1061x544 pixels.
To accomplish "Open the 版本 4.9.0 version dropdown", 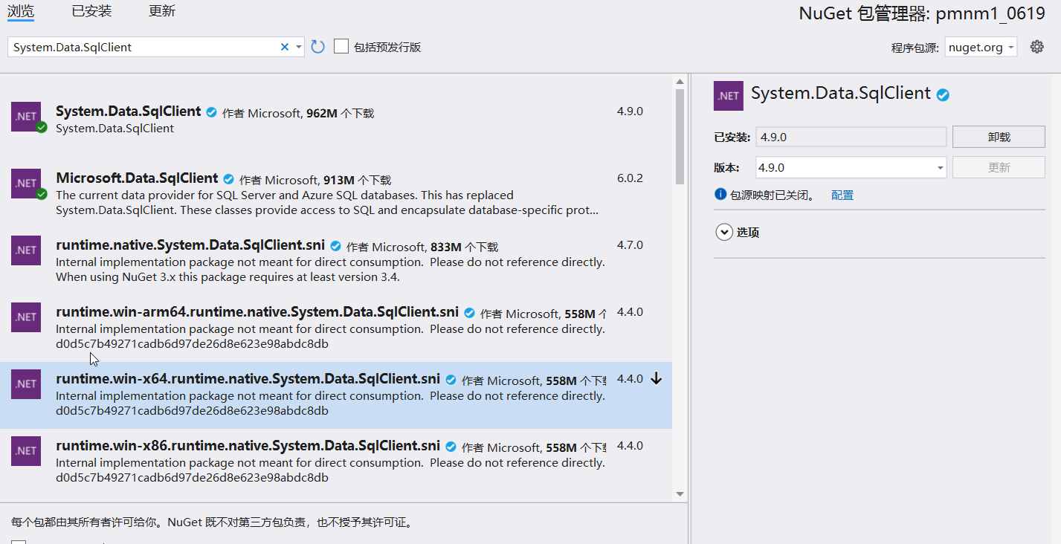I will pyautogui.click(x=851, y=167).
